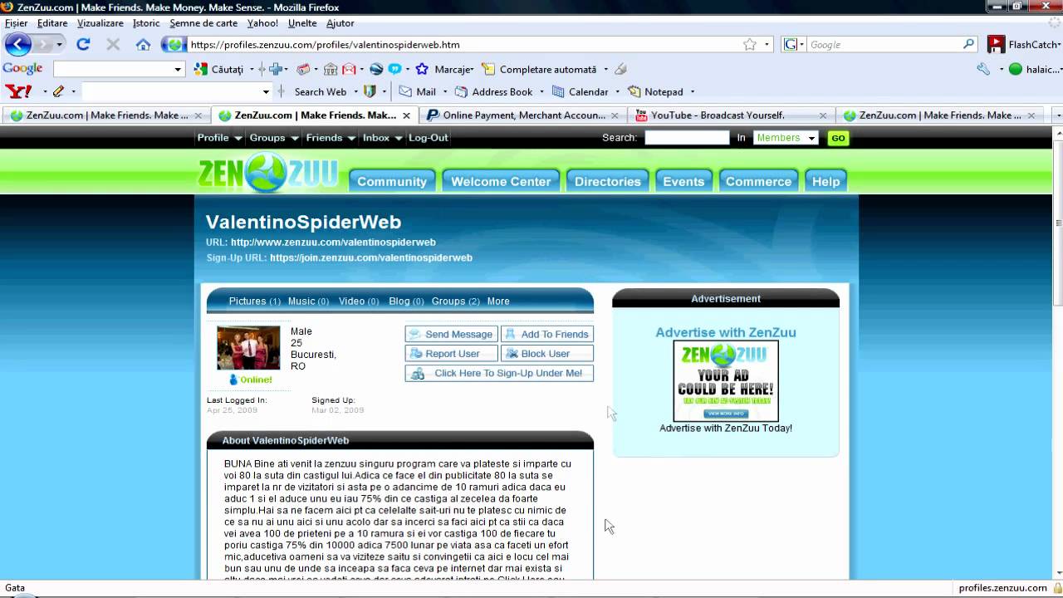Image resolution: width=1063 pixels, height=598 pixels.
Task: Click the page vertical scrollbar thumb
Action: coord(1057,223)
